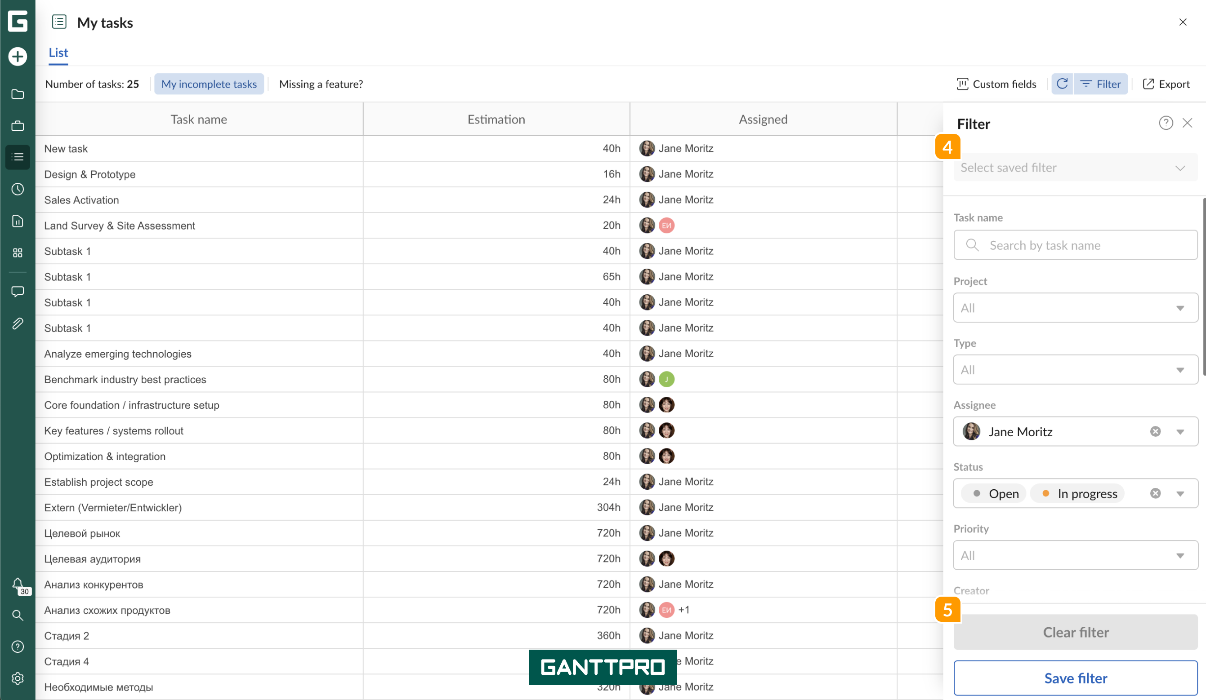Open the reports icon in sidebar
Image resolution: width=1206 pixels, height=700 pixels.
pyautogui.click(x=18, y=221)
